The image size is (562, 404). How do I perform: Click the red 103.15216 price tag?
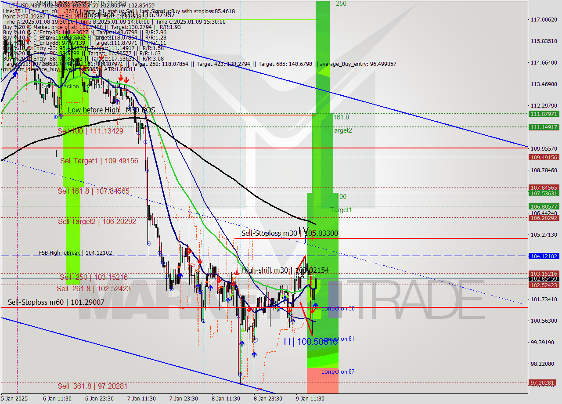click(544, 274)
